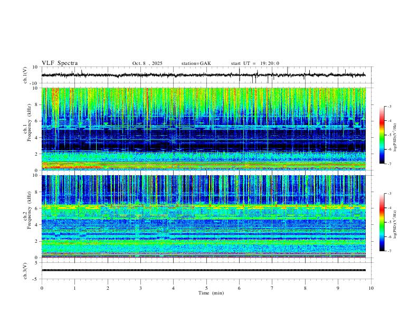This screenshot has width=418, height=323.
Task: Click the 8 kHz tick of ch.1 spectrogram
Action: (36, 104)
